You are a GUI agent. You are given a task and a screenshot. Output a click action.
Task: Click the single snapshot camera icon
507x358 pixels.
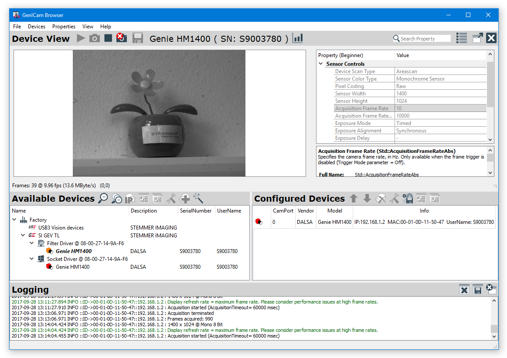coord(94,38)
